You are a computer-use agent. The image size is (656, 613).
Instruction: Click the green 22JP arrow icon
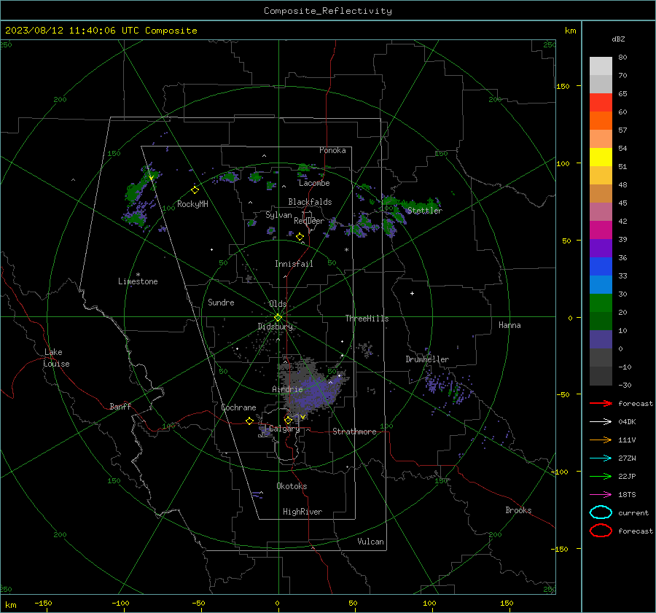(x=601, y=476)
